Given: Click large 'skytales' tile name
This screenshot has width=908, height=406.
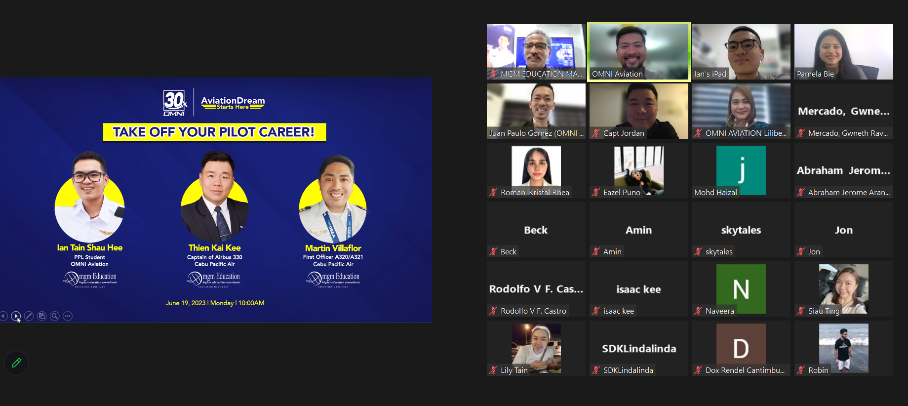Looking at the screenshot, I should coord(741,230).
